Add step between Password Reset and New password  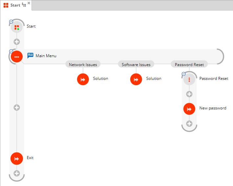pos(189,94)
